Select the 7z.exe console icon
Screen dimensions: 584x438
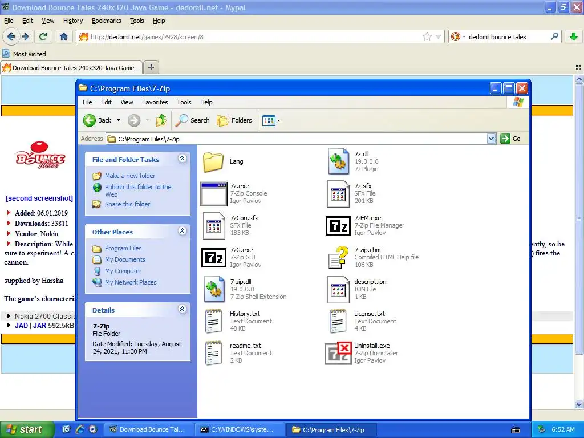point(213,194)
